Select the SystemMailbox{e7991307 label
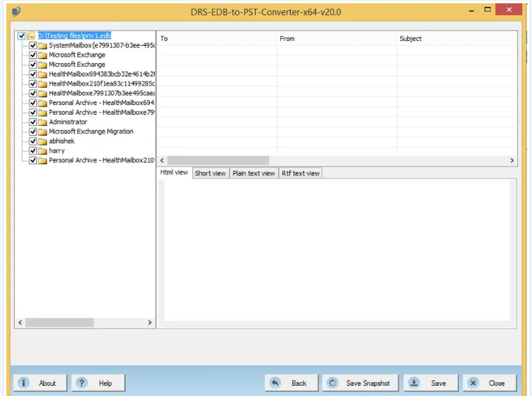The image size is (532, 396). coord(102,45)
